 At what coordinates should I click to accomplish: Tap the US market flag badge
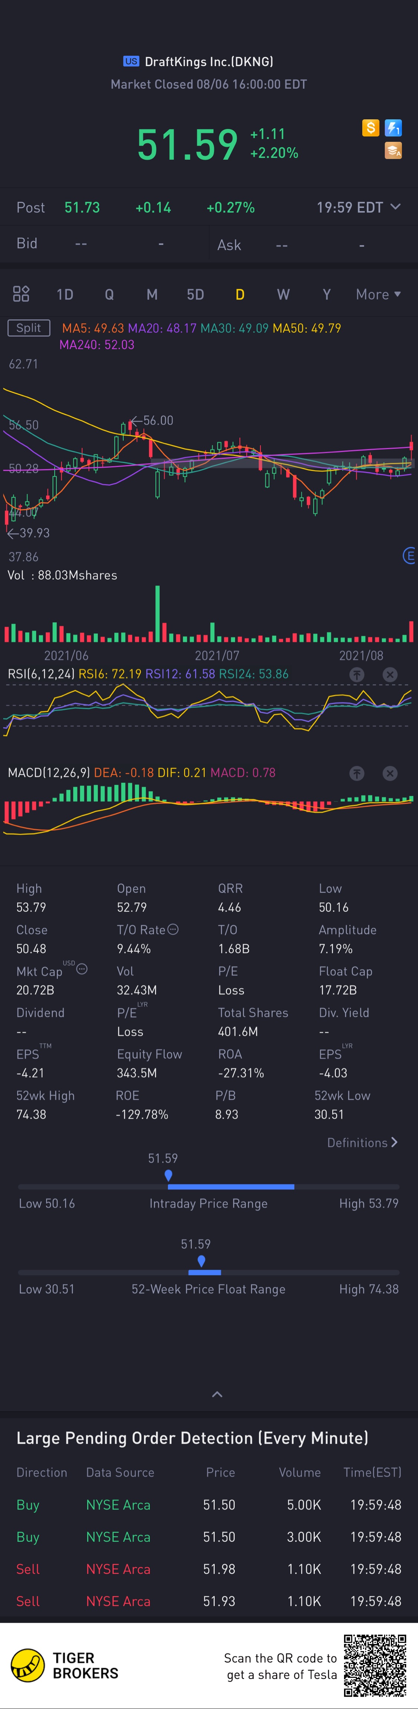point(131,62)
